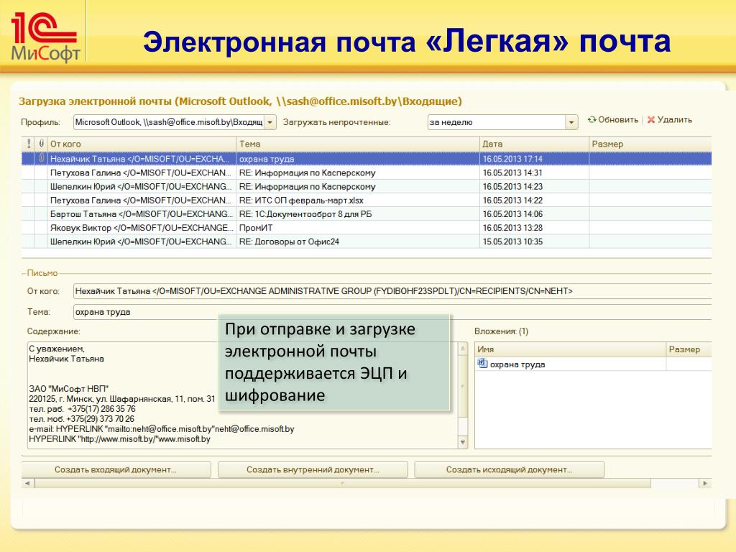Viewport: 736px width, 552px height.
Task: Select email 'RE: 1С:Документооборот 8 для РБ'
Action: click(366, 214)
